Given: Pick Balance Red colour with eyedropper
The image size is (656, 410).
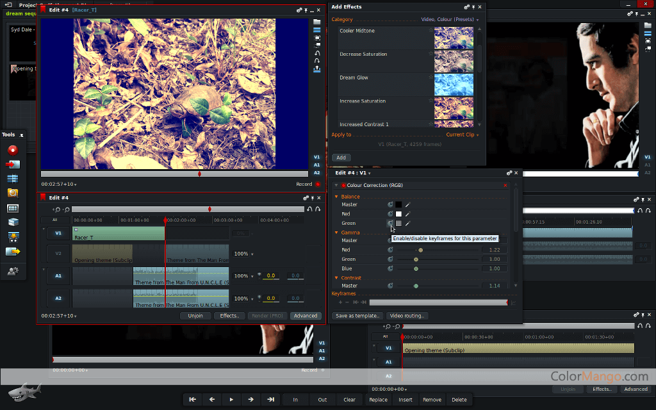Looking at the screenshot, I should [x=407, y=214].
